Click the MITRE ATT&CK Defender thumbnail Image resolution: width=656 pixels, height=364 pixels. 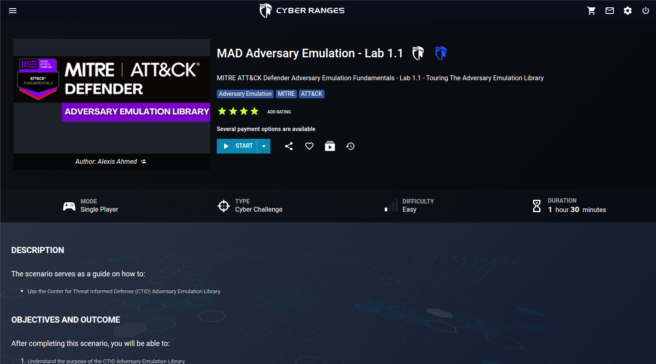(112, 96)
